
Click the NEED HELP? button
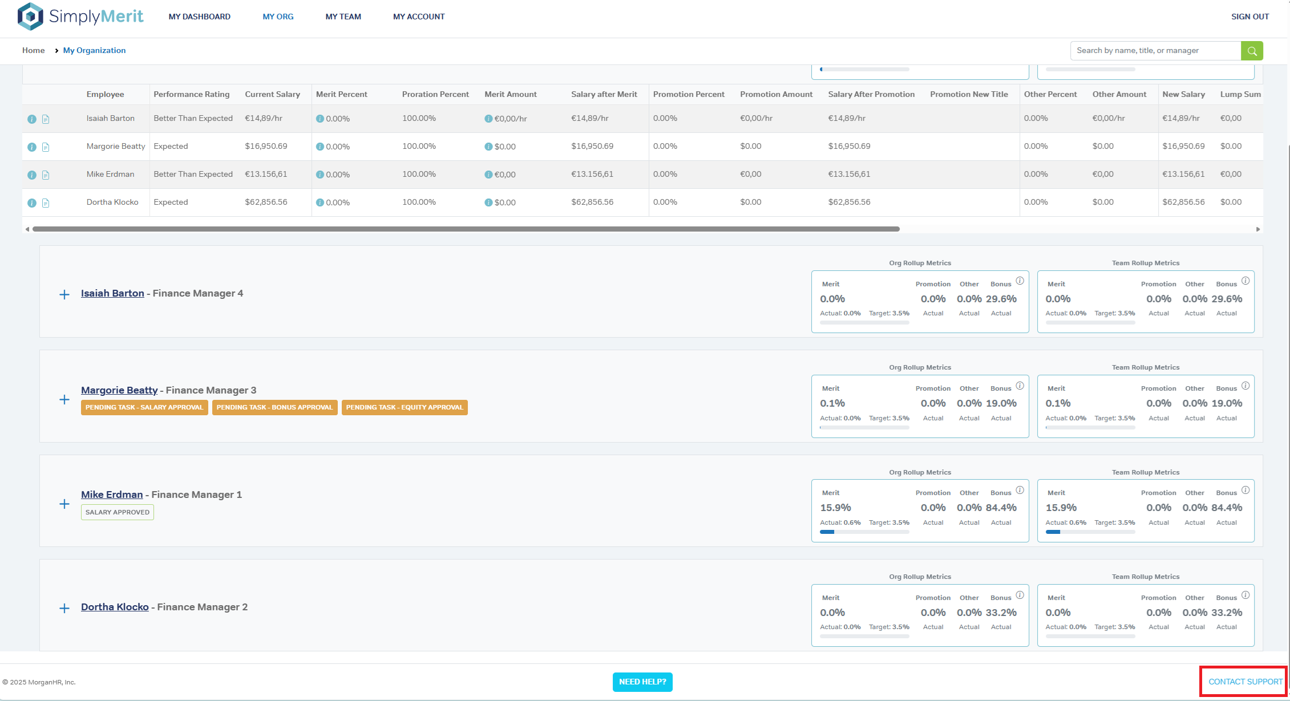[642, 682]
